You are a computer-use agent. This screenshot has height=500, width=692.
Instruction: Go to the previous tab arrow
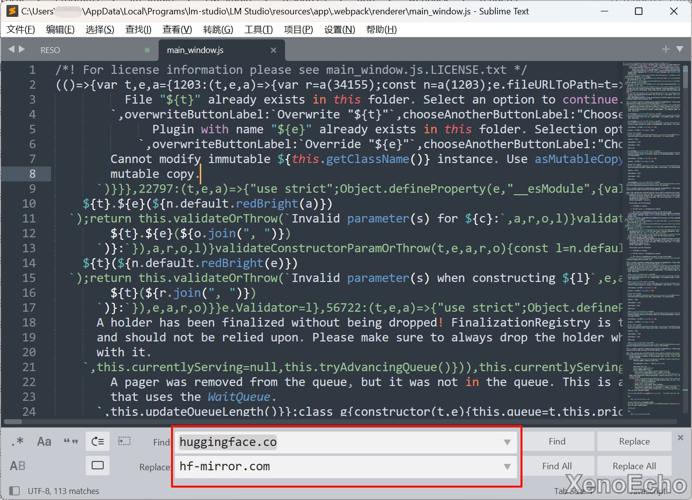11,49
